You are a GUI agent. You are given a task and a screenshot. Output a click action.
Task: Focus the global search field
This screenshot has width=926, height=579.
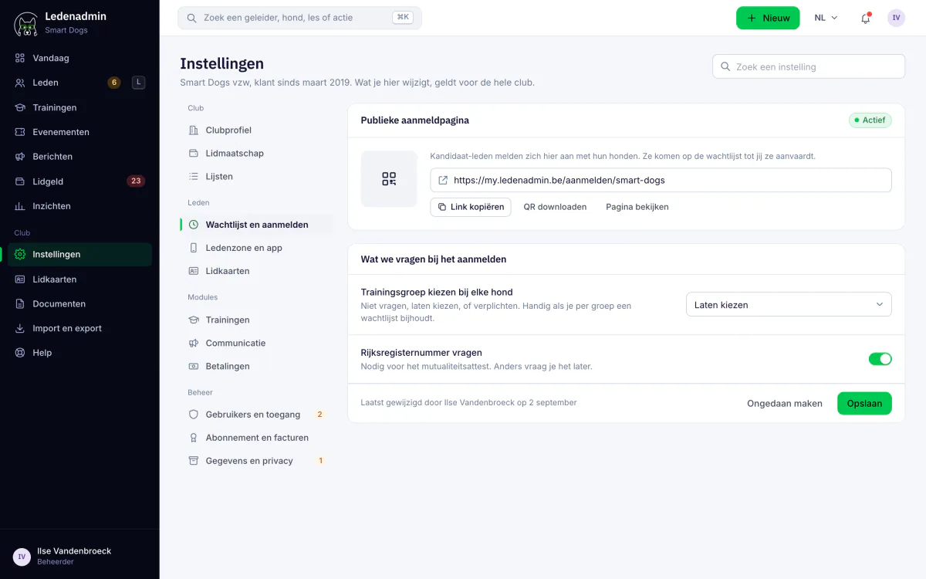pos(299,18)
